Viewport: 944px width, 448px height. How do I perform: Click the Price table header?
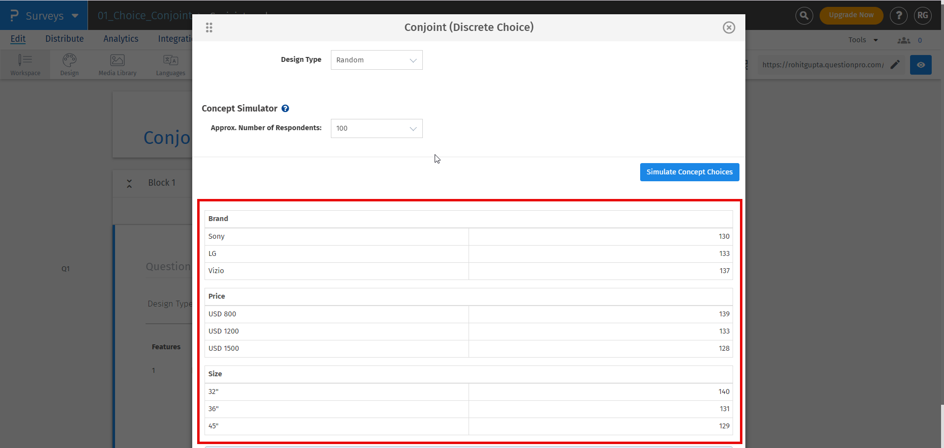(469, 297)
